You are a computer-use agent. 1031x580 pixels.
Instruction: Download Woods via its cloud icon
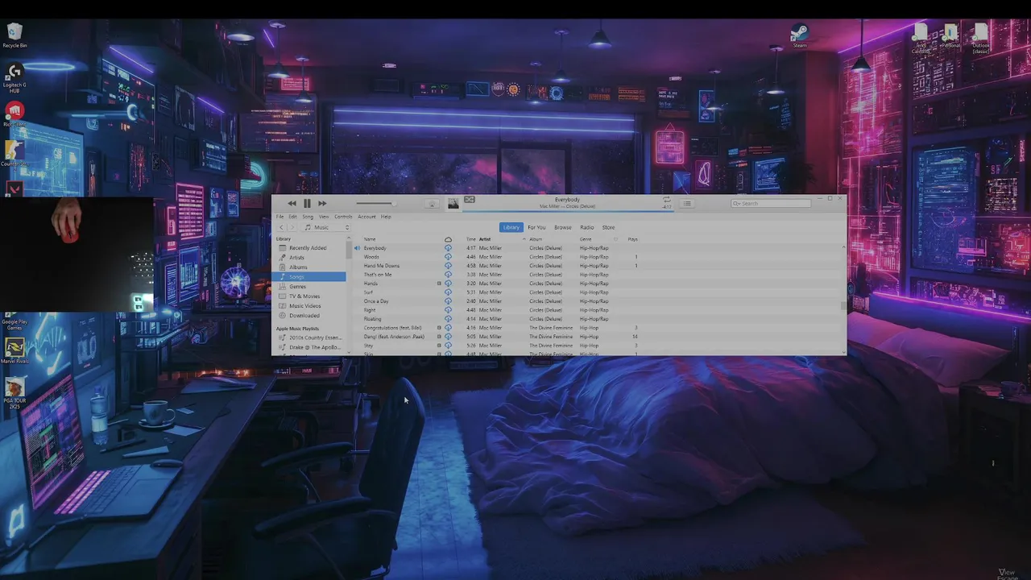pos(449,257)
